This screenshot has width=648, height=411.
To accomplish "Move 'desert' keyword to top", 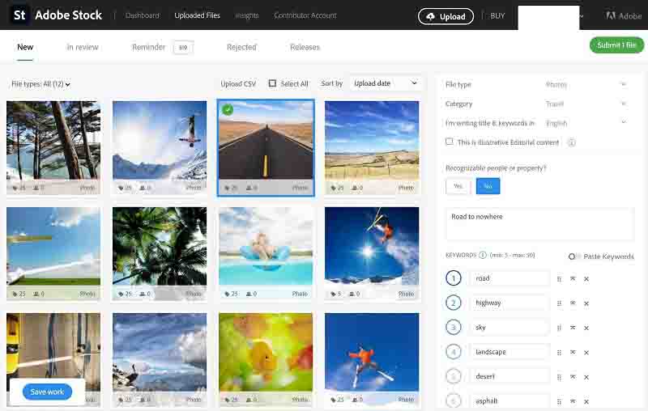I will 573,376.
